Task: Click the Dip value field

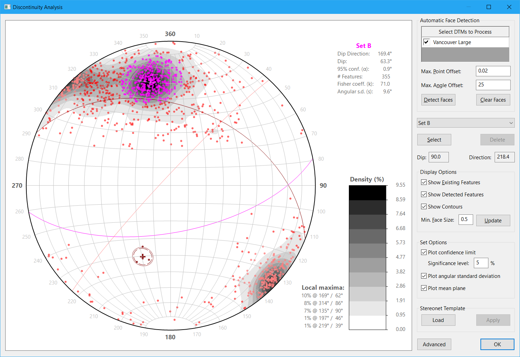Action: tap(439, 157)
